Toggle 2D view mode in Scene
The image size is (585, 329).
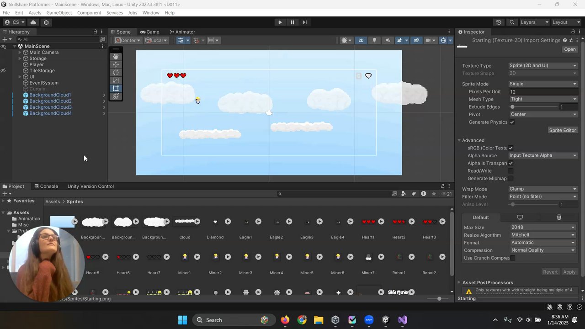[x=361, y=40]
